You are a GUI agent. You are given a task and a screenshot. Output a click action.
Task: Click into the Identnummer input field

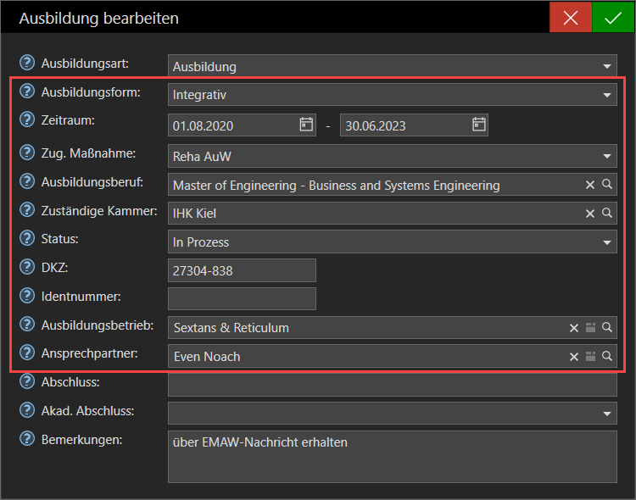pos(242,298)
